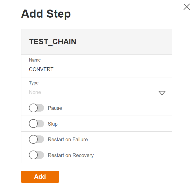Click the Pause label text
The height and width of the screenshot is (194, 194).
coord(55,108)
